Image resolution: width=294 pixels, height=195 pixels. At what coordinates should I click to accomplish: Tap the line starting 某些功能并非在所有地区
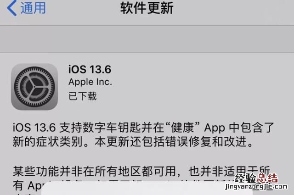tap(141, 171)
